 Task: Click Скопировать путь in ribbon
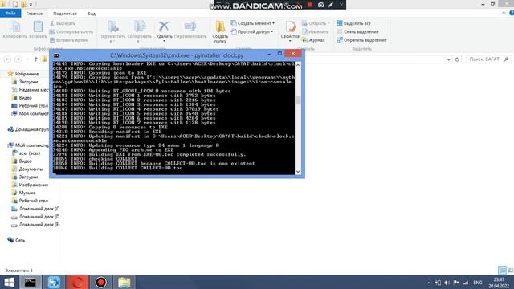pyautogui.click(x=71, y=32)
